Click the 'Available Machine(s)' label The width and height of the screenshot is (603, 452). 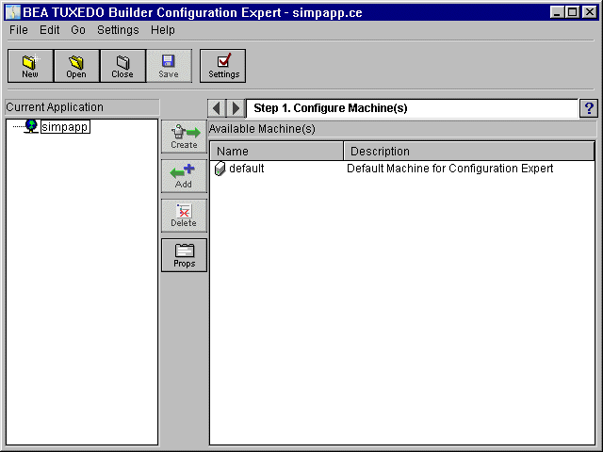pos(262,129)
